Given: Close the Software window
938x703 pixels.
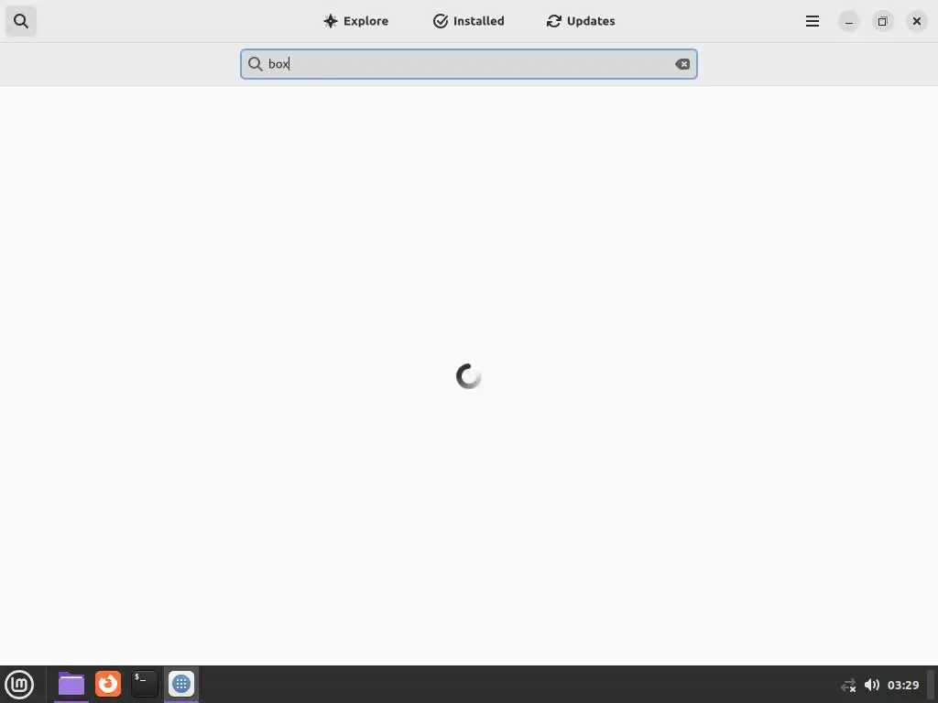Looking at the screenshot, I should pyautogui.click(x=916, y=22).
